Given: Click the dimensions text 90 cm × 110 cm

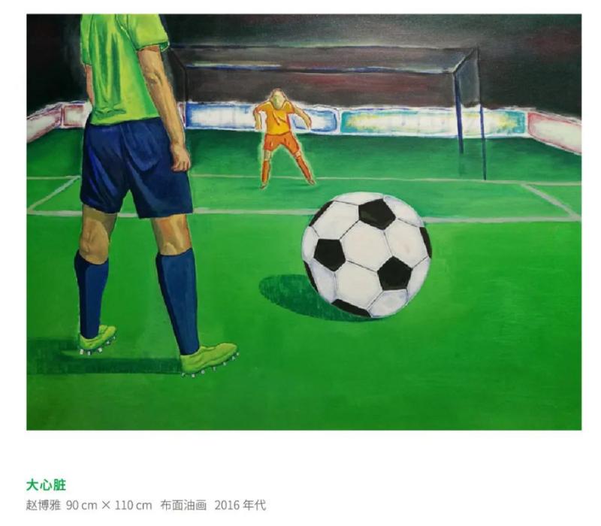Looking at the screenshot, I should (x=109, y=505).
